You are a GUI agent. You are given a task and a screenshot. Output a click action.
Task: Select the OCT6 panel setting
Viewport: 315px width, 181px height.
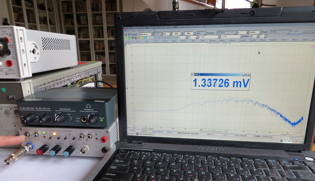147,42
